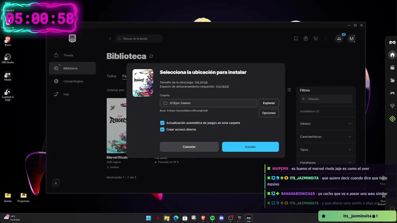Open Netflix from the taskbar
Image resolution: width=397 pixels, height=223 pixels.
click(158, 218)
